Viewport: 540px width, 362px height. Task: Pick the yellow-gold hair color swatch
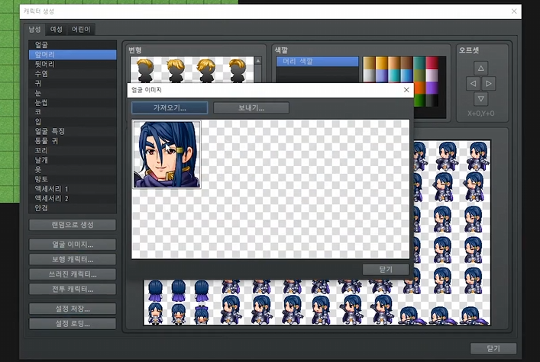pyautogui.click(x=382, y=63)
